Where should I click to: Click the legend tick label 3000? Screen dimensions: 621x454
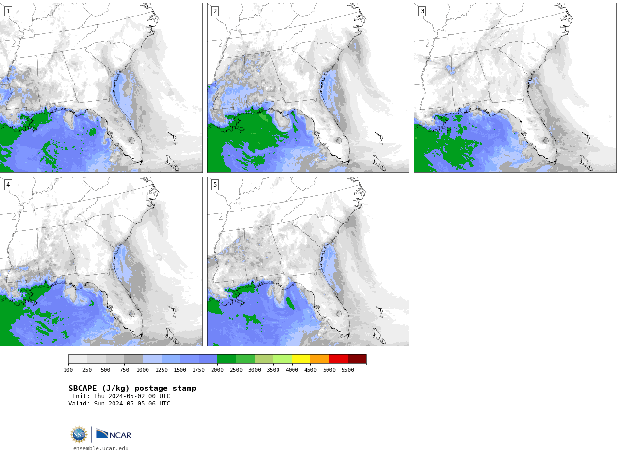pos(255,370)
